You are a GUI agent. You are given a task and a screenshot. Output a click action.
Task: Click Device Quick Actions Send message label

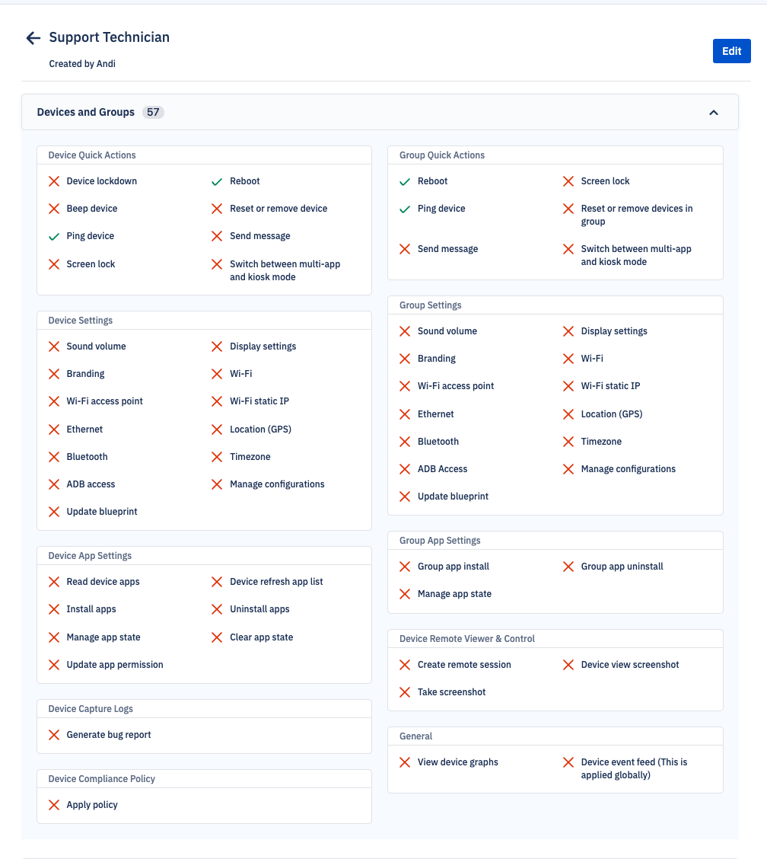click(260, 236)
